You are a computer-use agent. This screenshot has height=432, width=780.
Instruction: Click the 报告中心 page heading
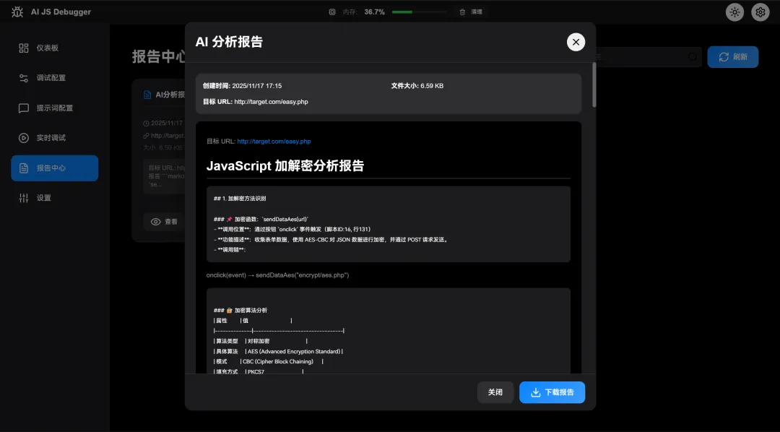(x=159, y=56)
